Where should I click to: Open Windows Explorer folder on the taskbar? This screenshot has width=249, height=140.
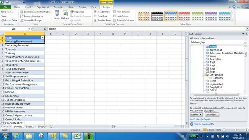[29, 136]
